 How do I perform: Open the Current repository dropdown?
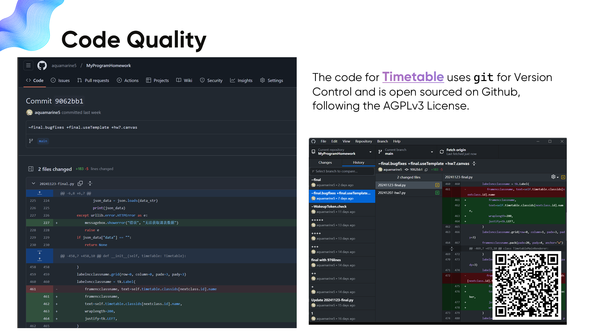tap(342, 152)
